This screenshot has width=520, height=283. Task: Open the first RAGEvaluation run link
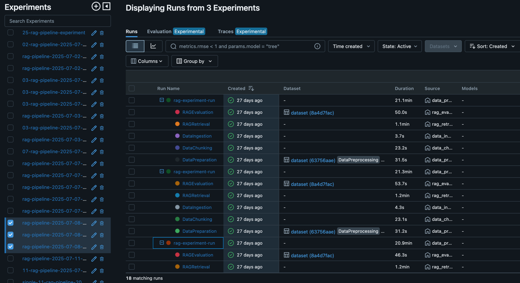(198, 112)
